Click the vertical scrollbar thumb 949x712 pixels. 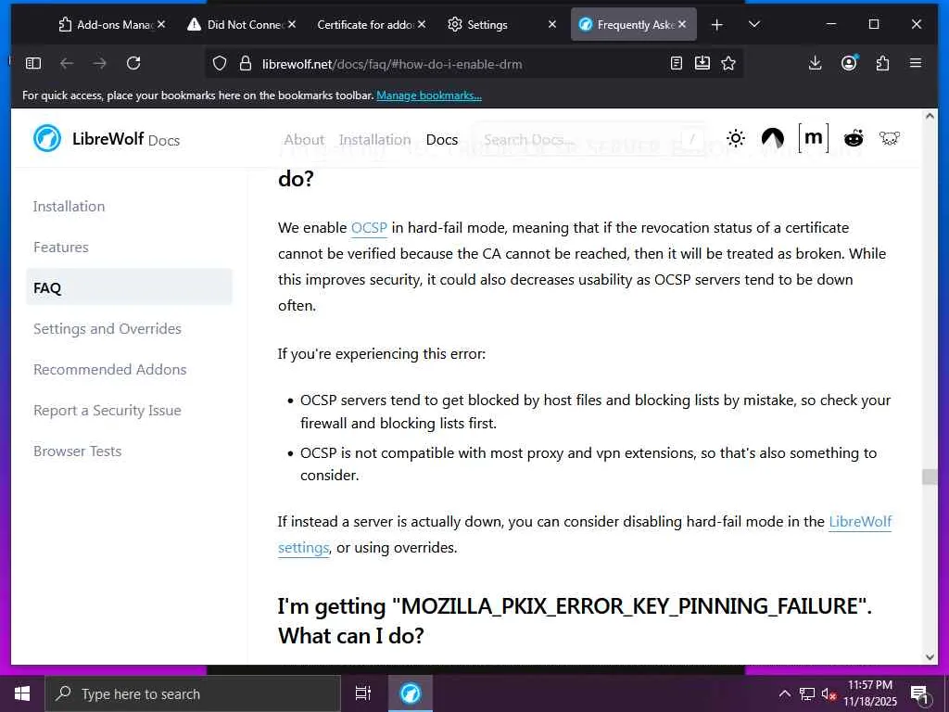point(930,477)
